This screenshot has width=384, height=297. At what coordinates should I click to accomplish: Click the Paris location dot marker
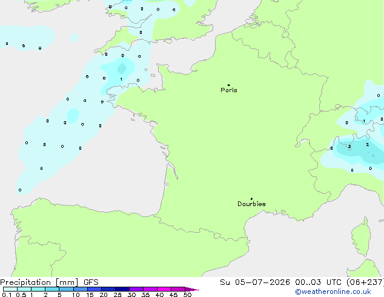pos(229,85)
